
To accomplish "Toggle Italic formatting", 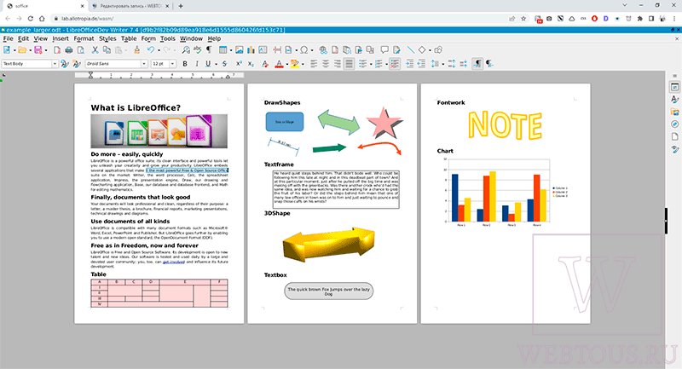I will [x=197, y=64].
